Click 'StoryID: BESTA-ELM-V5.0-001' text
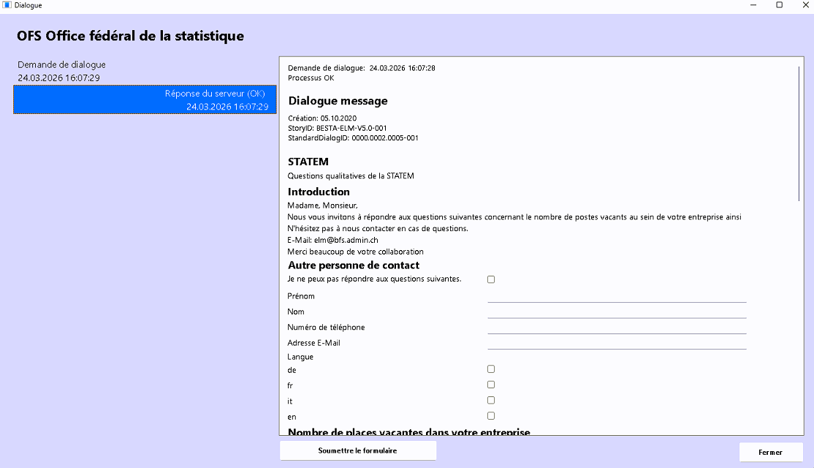This screenshot has height=468, width=814. coord(338,128)
